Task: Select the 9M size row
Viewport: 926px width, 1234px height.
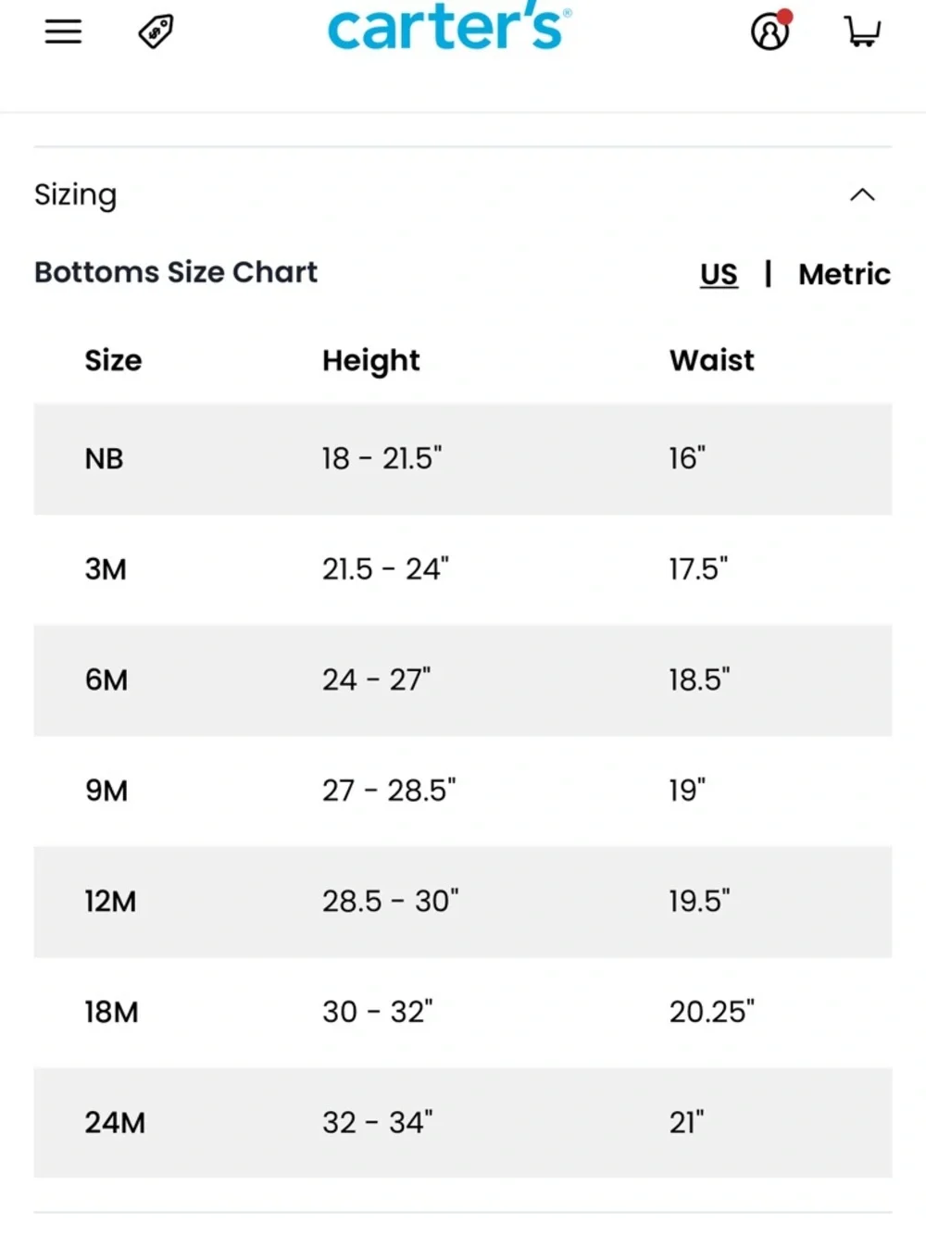Action: 462,791
